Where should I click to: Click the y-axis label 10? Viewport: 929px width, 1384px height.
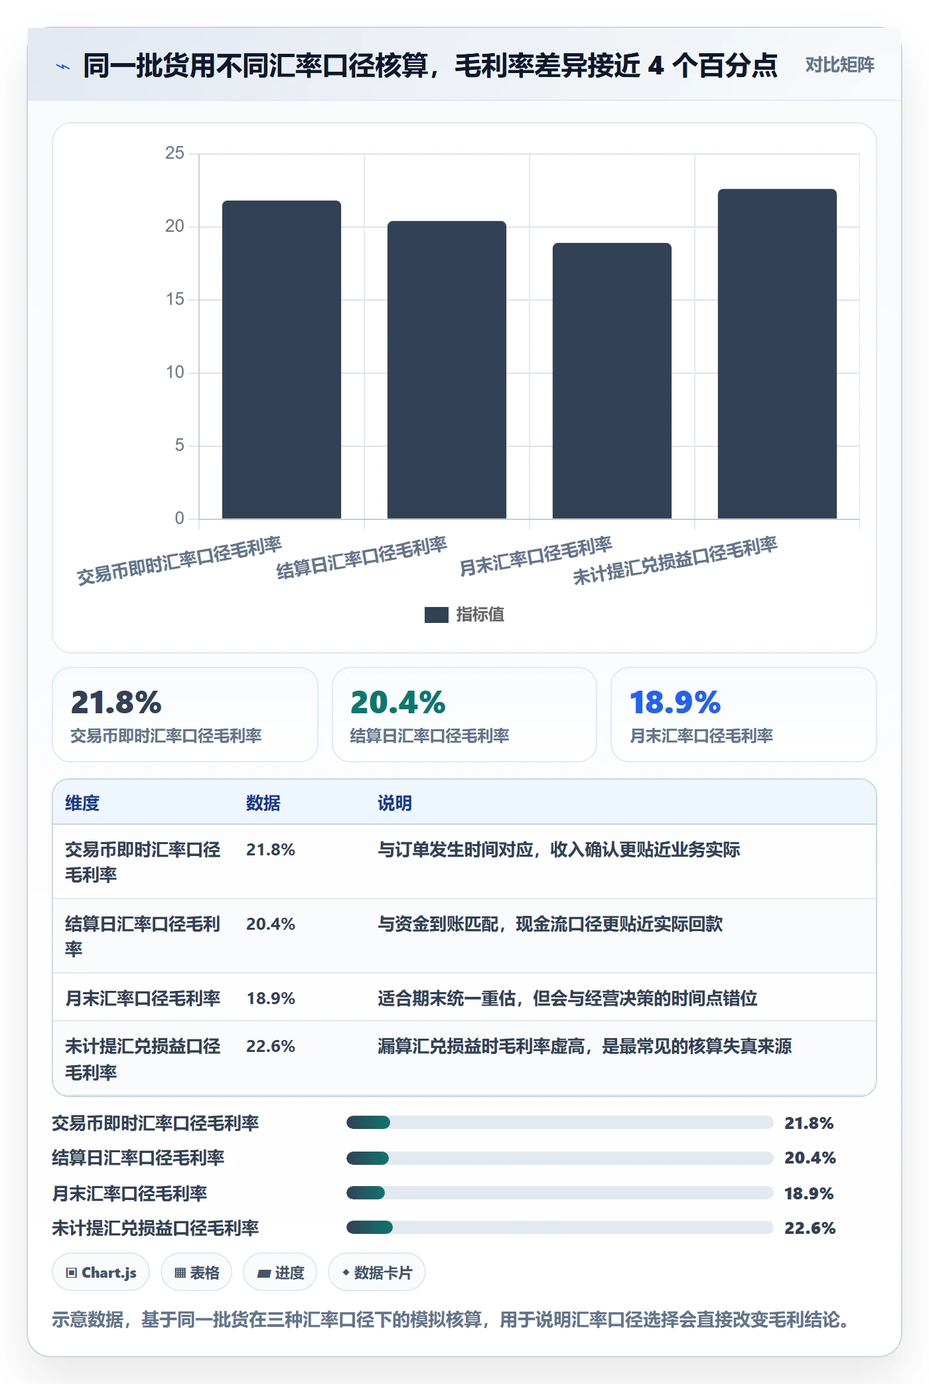point(175,372)
